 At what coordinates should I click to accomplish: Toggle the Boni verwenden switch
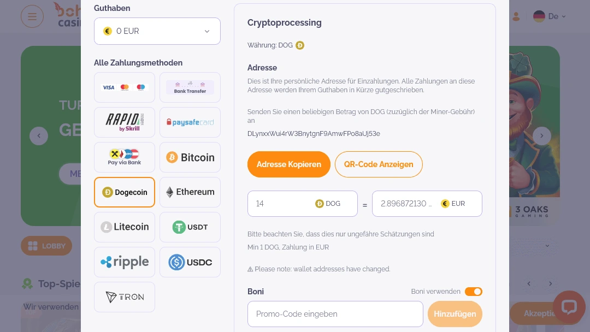[473, 292]
